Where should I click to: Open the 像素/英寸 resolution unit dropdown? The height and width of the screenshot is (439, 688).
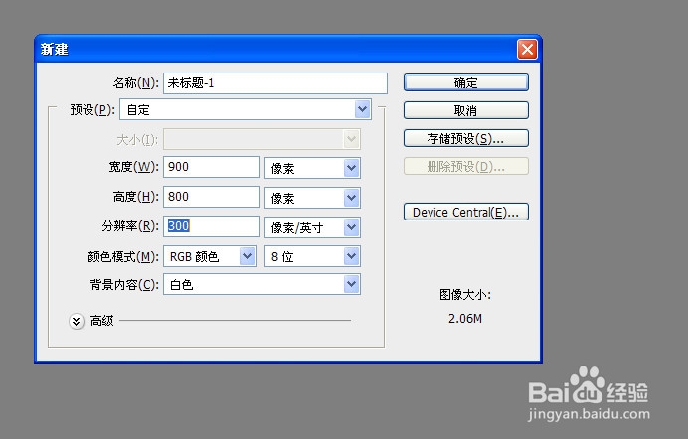click(x=312, y=227)
